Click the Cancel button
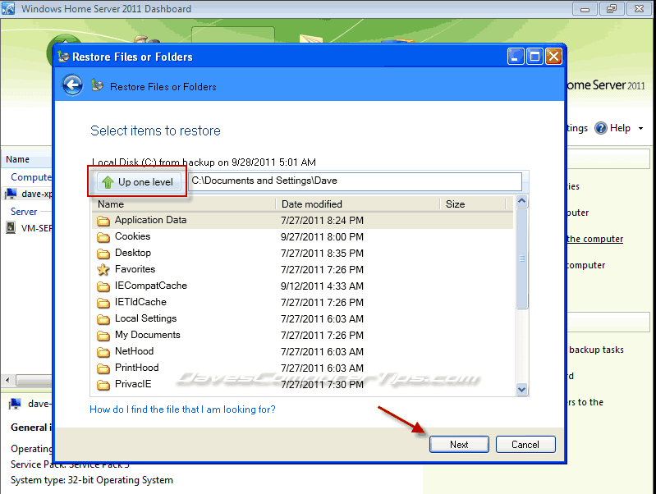This screenshot has height=494, width=656. (x=525, y=444)
